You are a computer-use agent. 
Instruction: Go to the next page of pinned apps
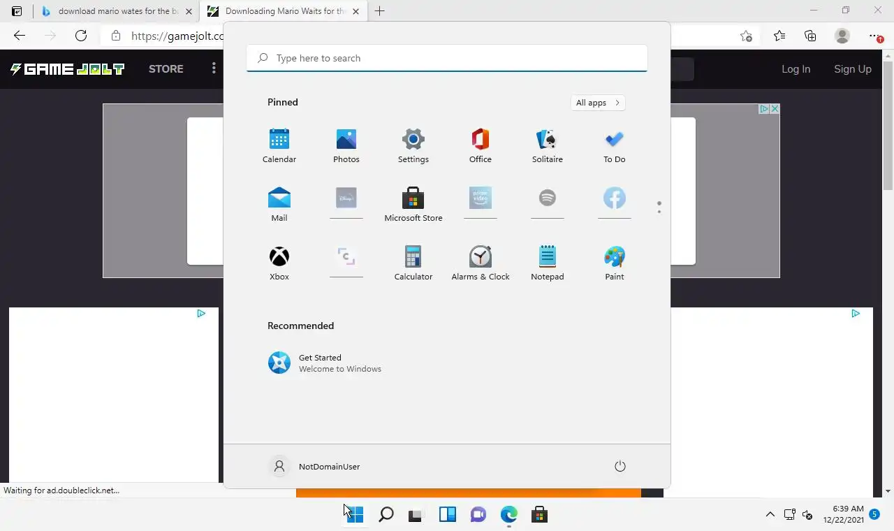point(659,212)
